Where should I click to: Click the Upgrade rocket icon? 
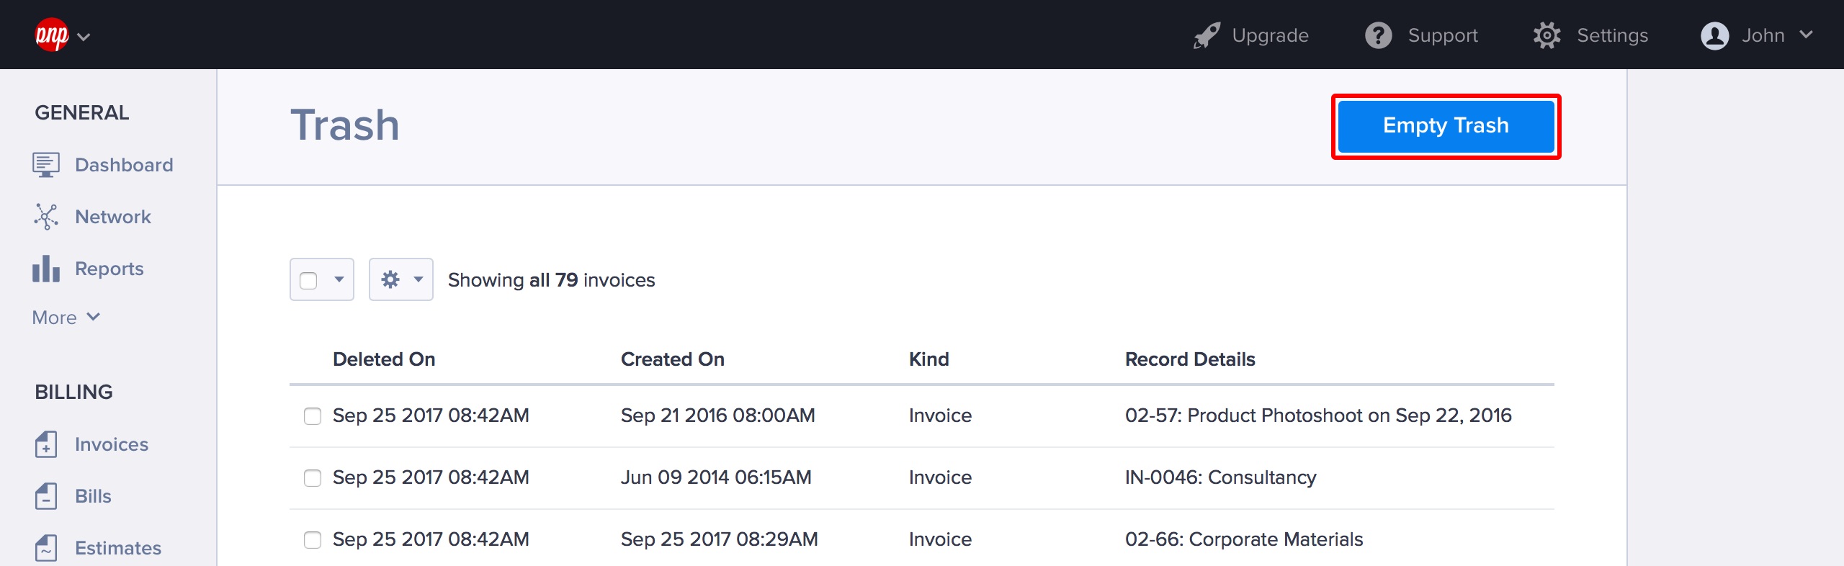click(1207, 35)
